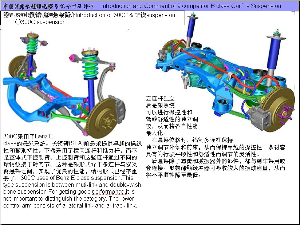Click the line starting "class的悬架系统。长短臂(SLA)"

click(x=73, y=143)
